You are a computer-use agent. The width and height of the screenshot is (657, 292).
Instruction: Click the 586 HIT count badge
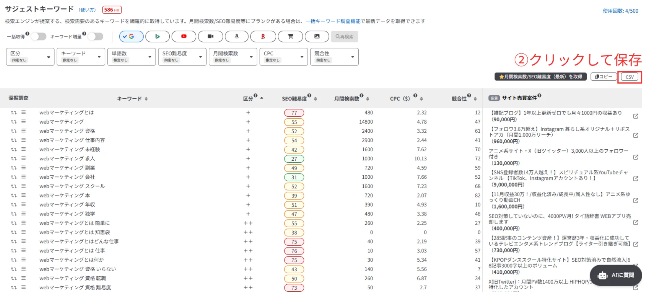click(x=112, y=10)
